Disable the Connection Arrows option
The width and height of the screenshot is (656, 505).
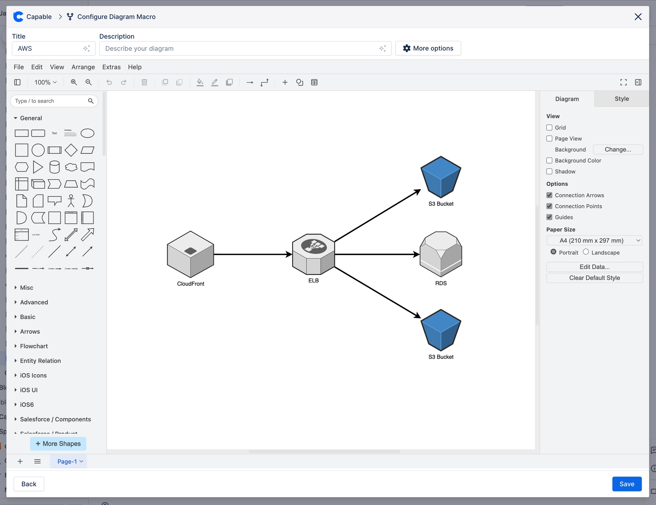tap(549, 195)
